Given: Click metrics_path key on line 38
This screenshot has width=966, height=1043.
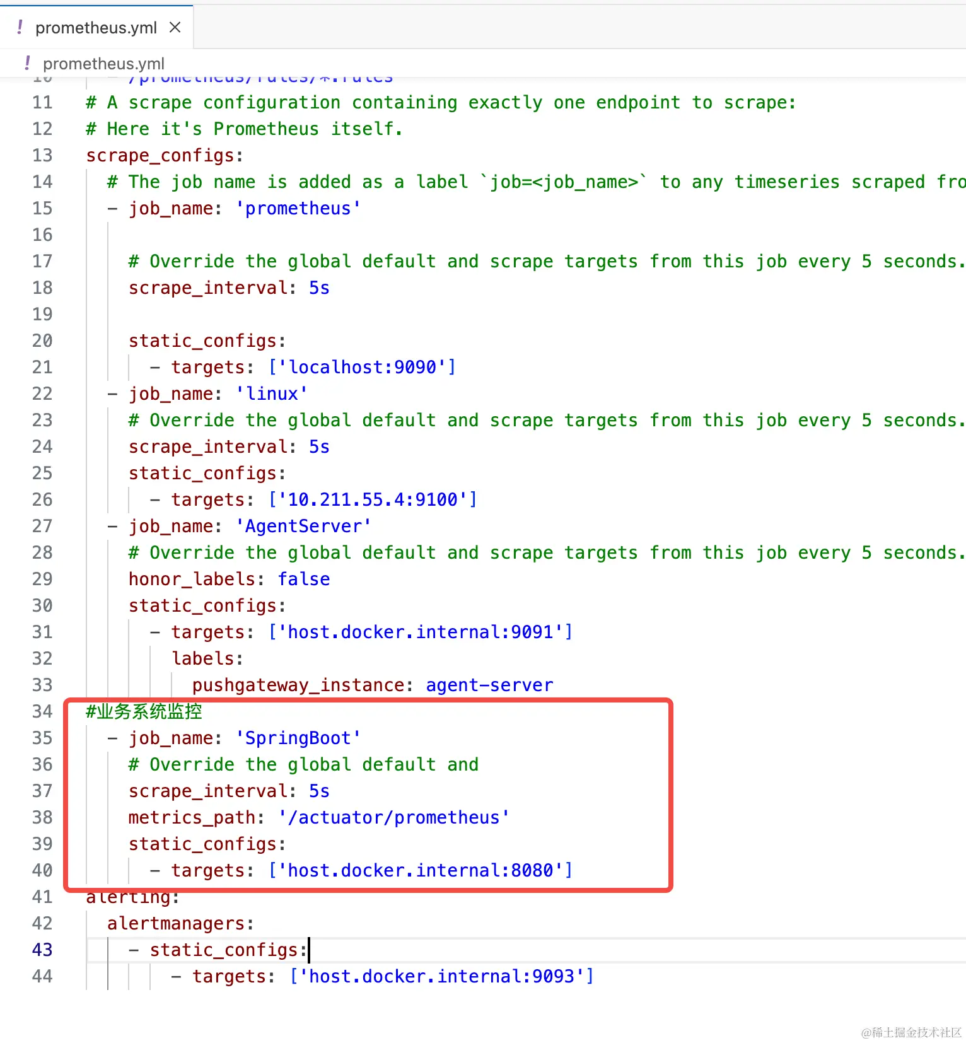Looking at the screenshot, I should [192, 817].
